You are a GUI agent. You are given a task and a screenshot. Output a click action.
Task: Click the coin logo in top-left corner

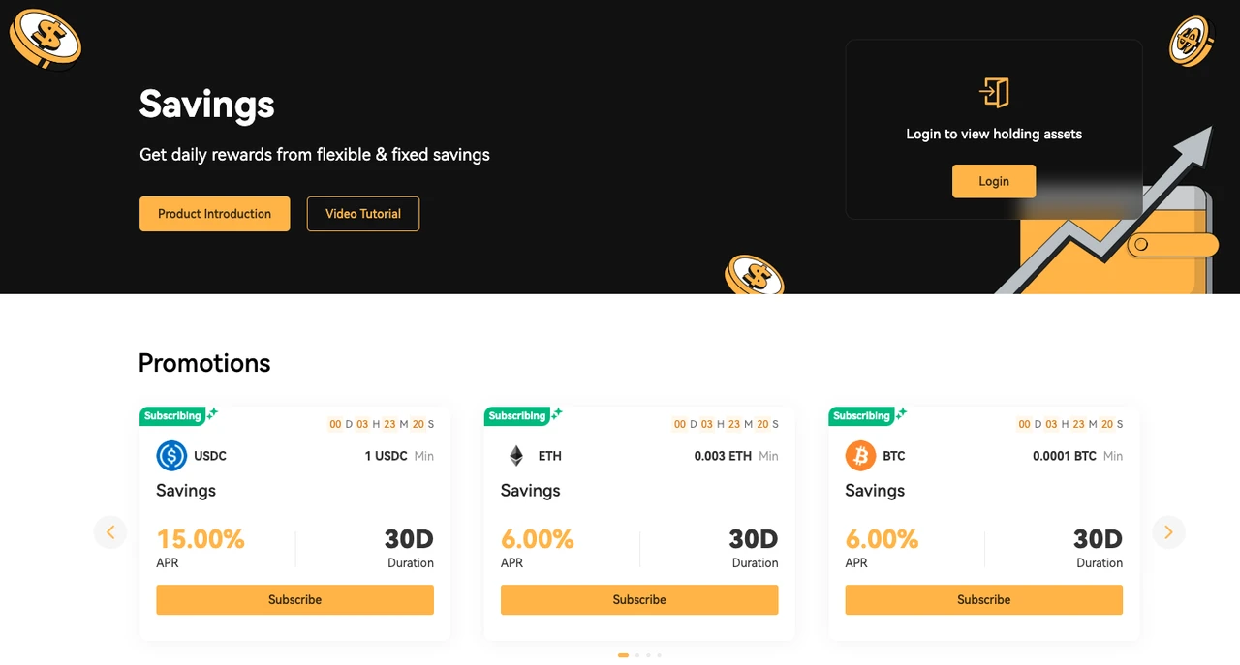tap(45, 39)
